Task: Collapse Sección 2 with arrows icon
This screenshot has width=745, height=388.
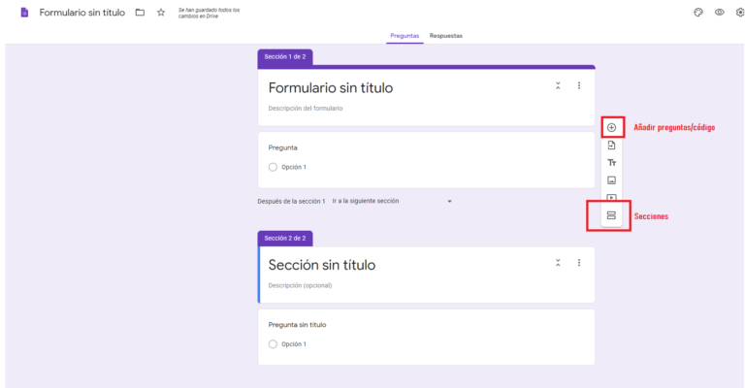Action: click(558, 263)
